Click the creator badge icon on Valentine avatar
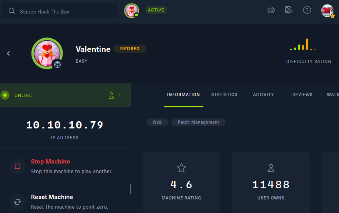This screenshot has height=213, width=339. 57,65
